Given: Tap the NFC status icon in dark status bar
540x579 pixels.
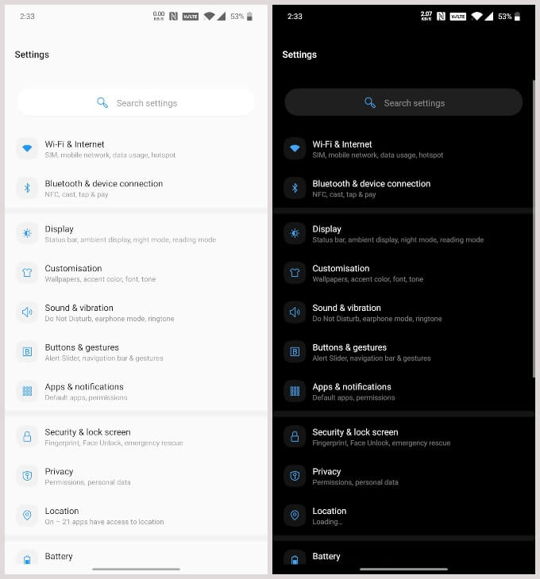Looking at the screenshot, I should pos(441,16).
